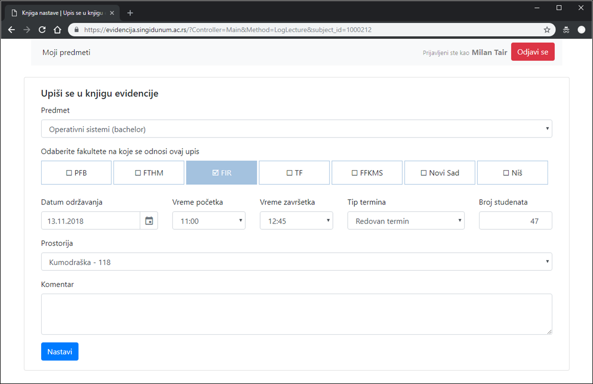This screenshot has width=593, height=384.
Task: Check the PFB faculty checkbox
Action: point(77,173)
